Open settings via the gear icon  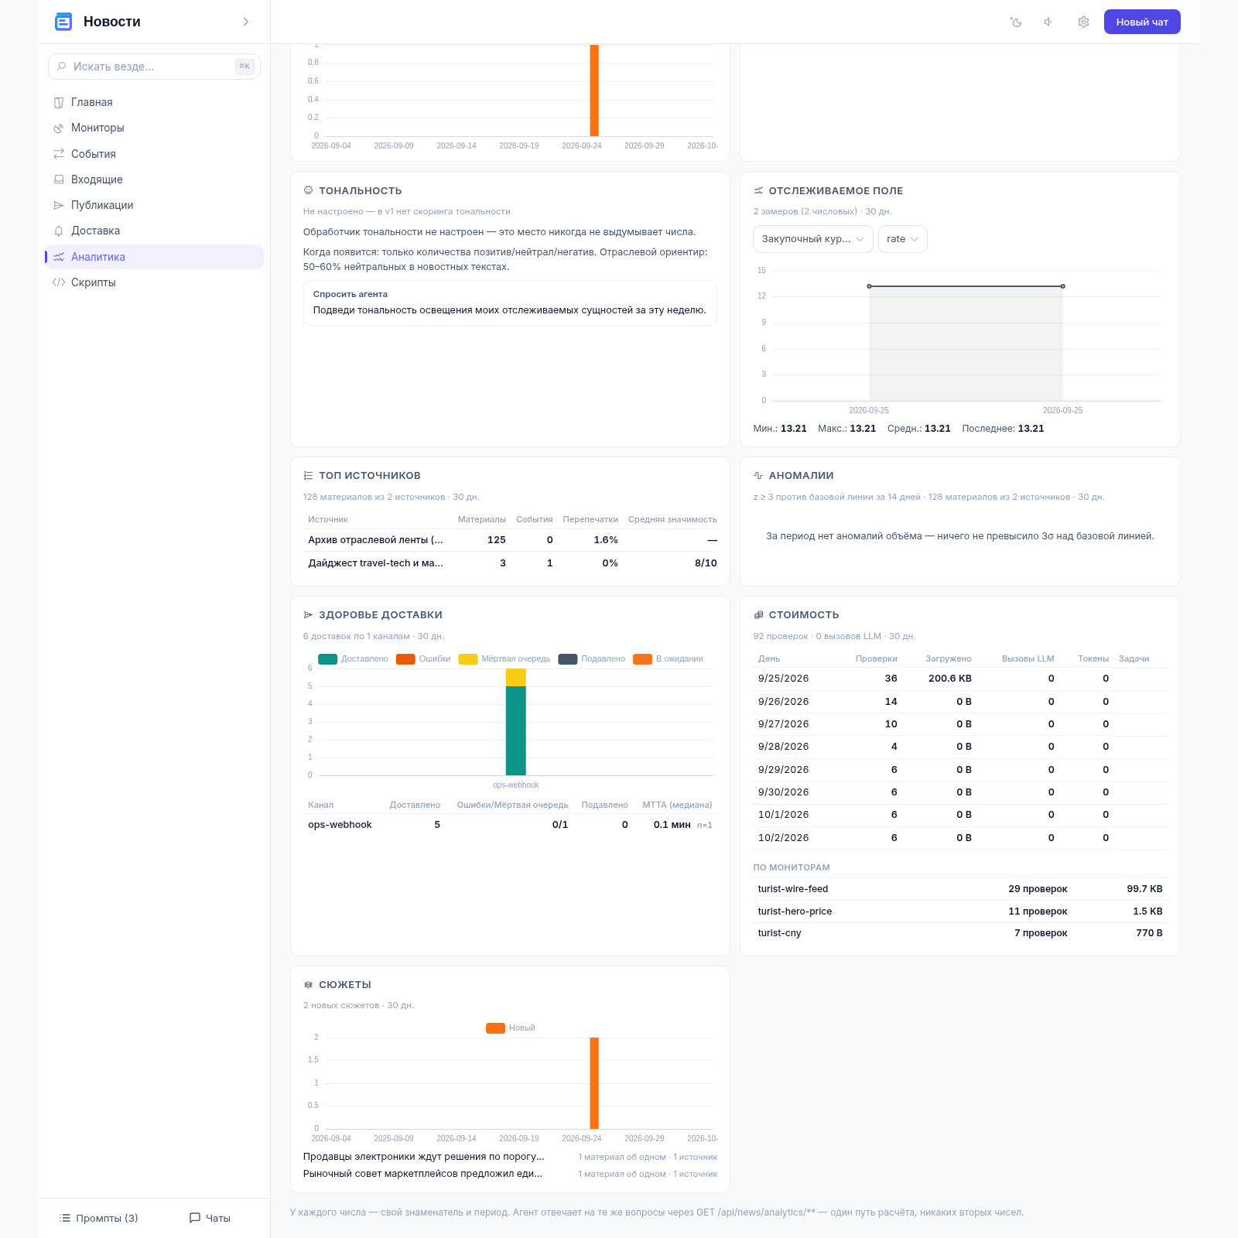click(1083, 22)
